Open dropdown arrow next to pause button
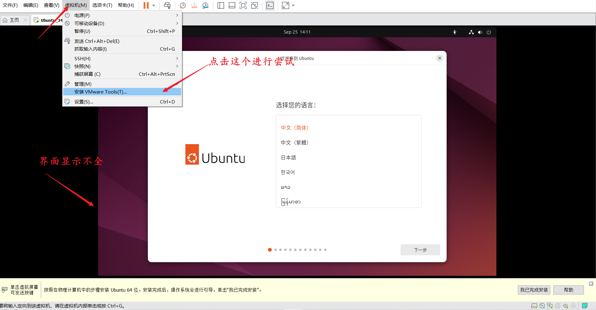The height and width of the screenshot is (310, 596). point(154,5)
